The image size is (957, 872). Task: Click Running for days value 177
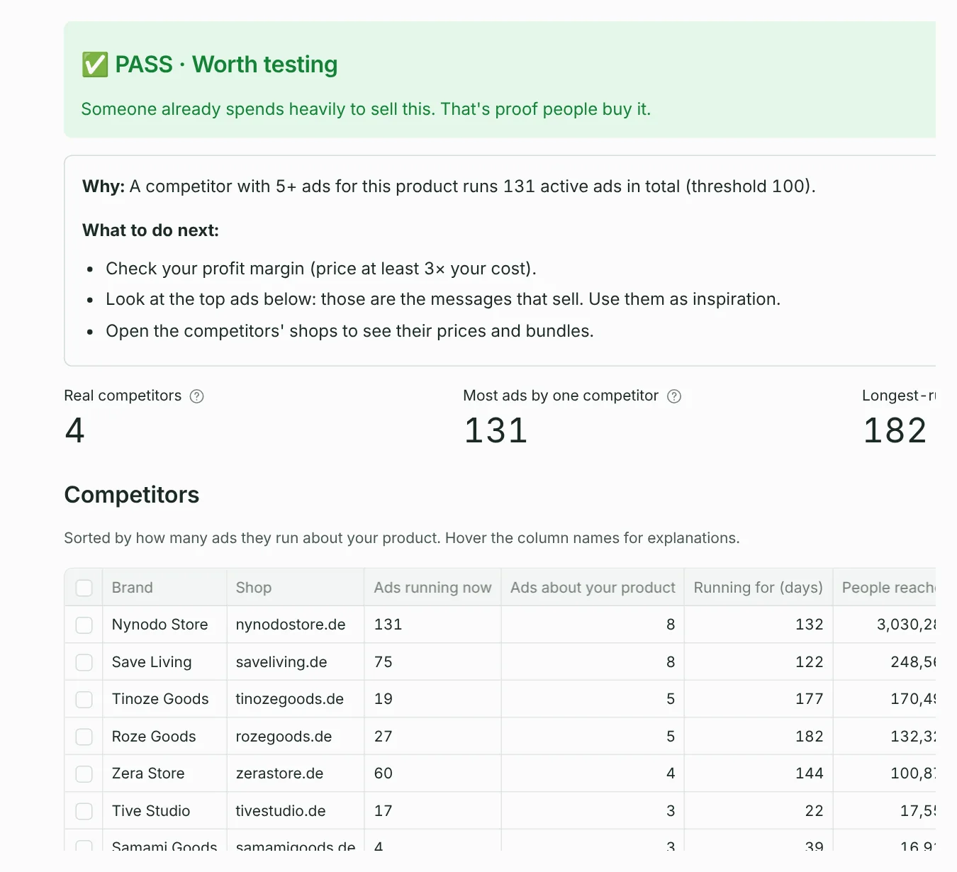(809, 699)
